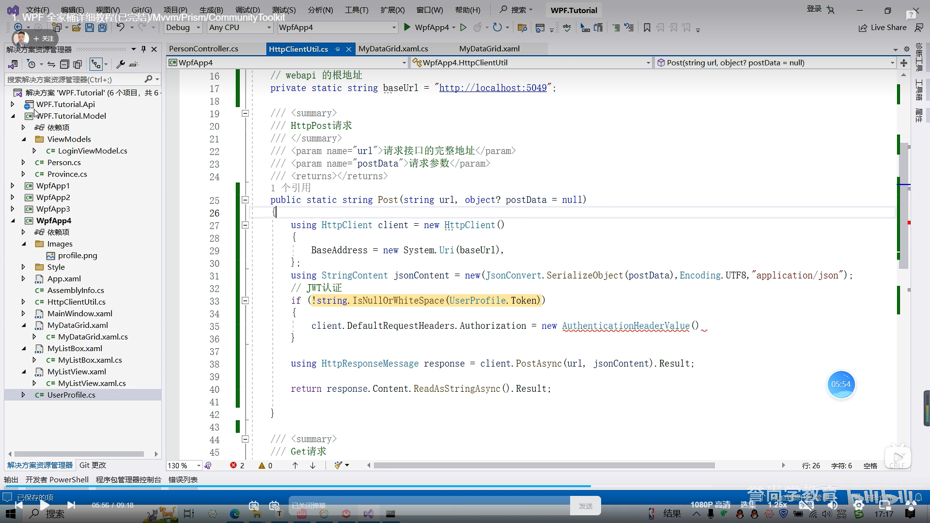930x523 pixels.
Task: Click the Save All toolbar icon
Action: pyautogui.click(x=102, y=28)
